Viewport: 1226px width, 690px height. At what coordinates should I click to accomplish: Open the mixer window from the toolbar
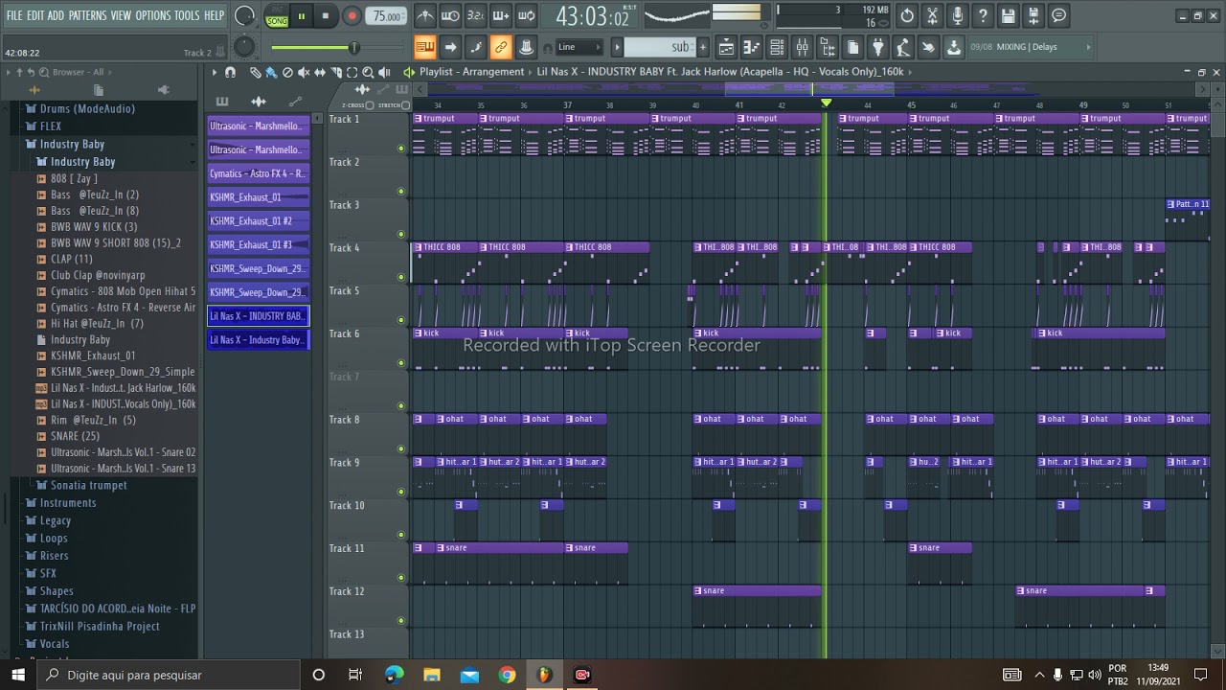click(x=802, y=47)
